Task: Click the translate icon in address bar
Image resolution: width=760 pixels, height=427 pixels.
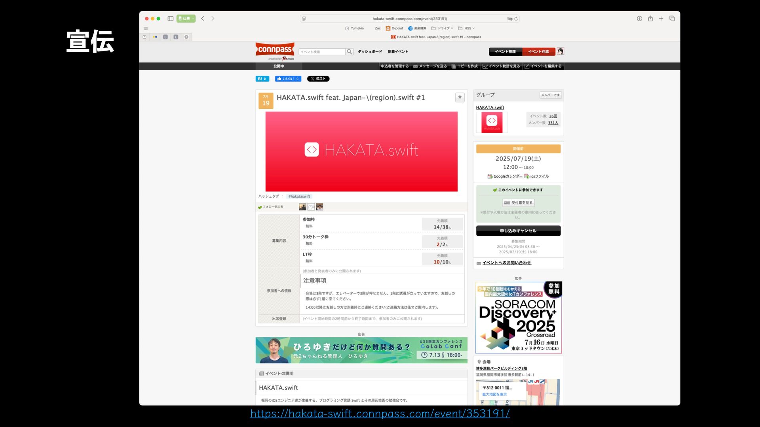Action: (x=509, y=19)
